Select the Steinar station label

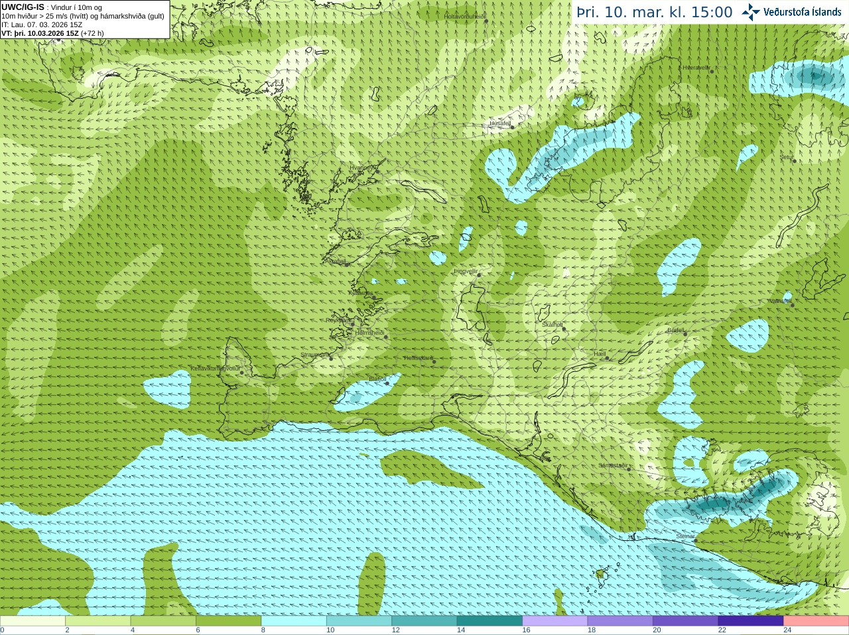point(685,536)
